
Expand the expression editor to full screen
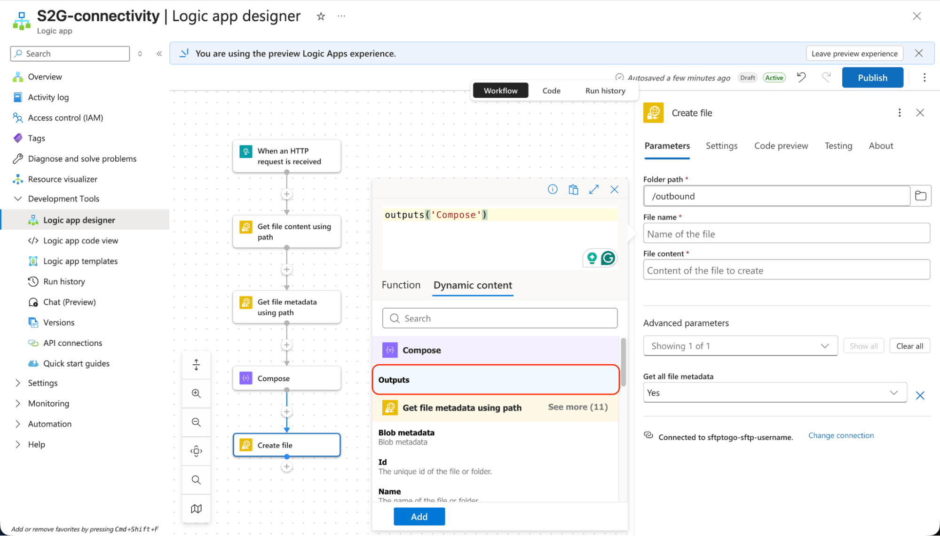coord(594,189)
